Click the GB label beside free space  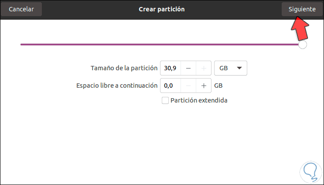pyautogui.click(x=218, y=86)
